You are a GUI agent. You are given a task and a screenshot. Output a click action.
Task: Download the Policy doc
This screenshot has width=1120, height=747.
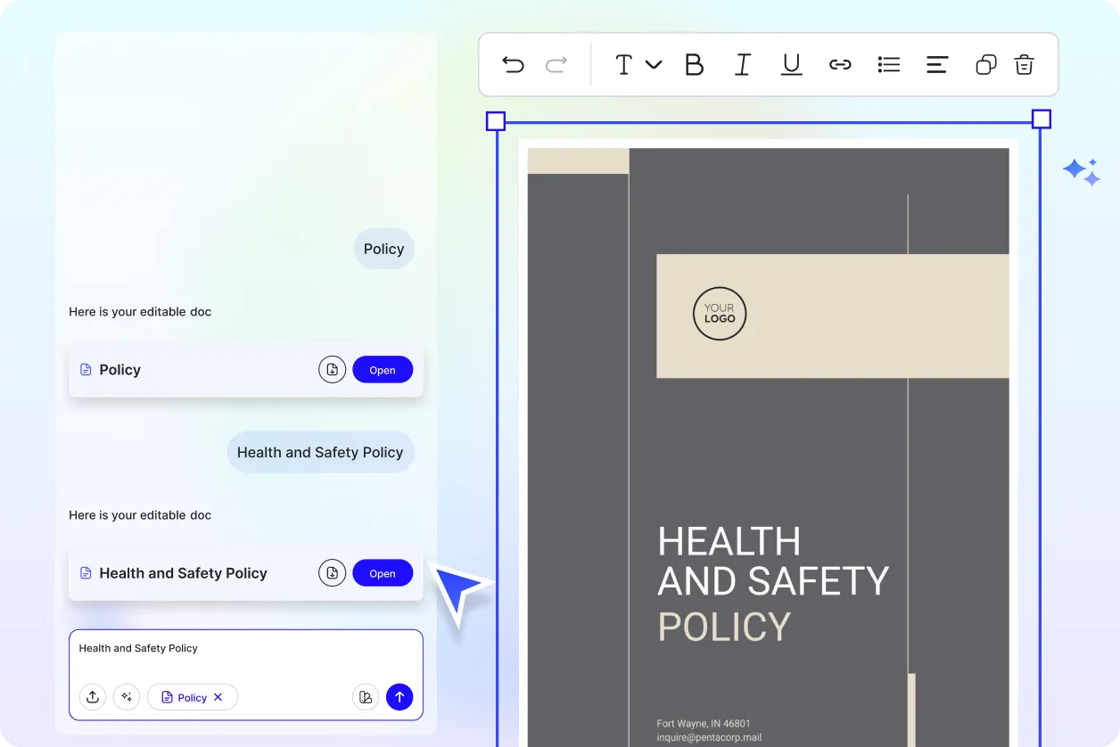point(332,370)
